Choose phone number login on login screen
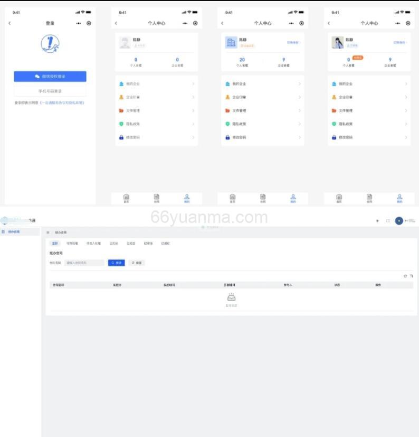 [x=50, y=91]
